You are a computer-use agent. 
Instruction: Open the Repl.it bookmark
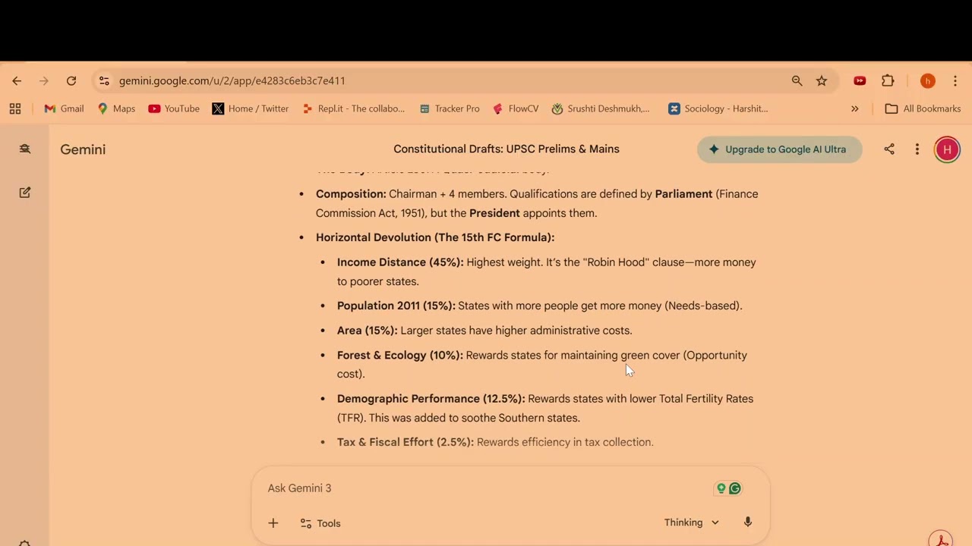pyautogui.click(x=353, y=108)
